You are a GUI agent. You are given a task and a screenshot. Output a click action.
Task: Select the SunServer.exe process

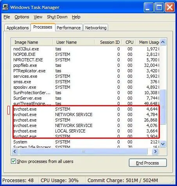tap(85, 98)
